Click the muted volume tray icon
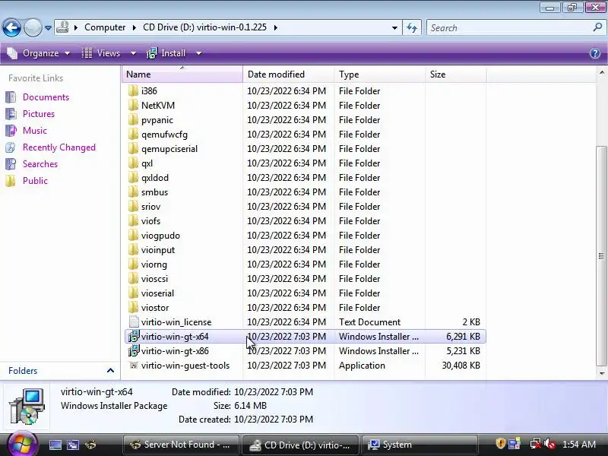Image resolution: width=608 pixels, height=456 pixels. tap(549, 444)
